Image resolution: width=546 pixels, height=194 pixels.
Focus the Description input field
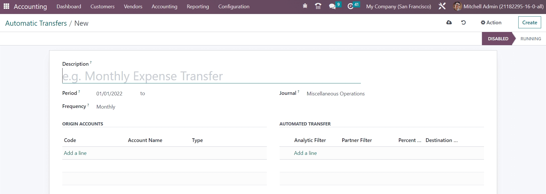(211, 76)
